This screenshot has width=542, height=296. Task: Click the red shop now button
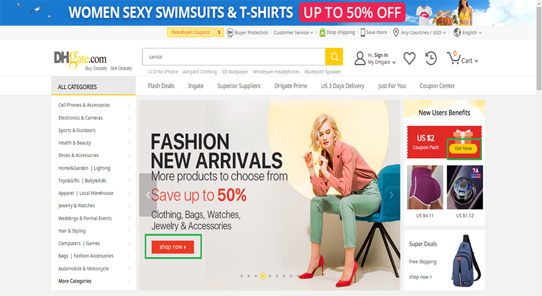tap(173, 247)
